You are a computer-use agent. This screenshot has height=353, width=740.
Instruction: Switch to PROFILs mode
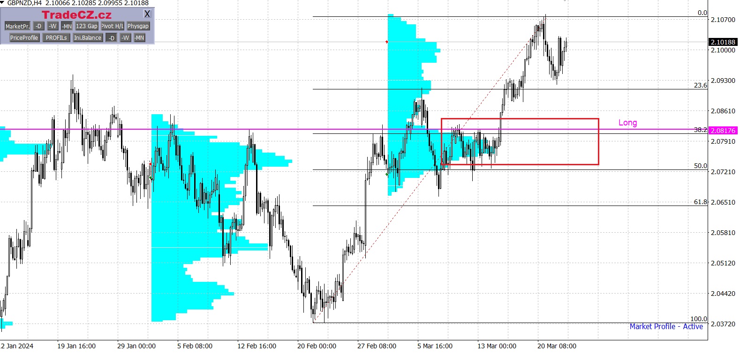[56, 38]
